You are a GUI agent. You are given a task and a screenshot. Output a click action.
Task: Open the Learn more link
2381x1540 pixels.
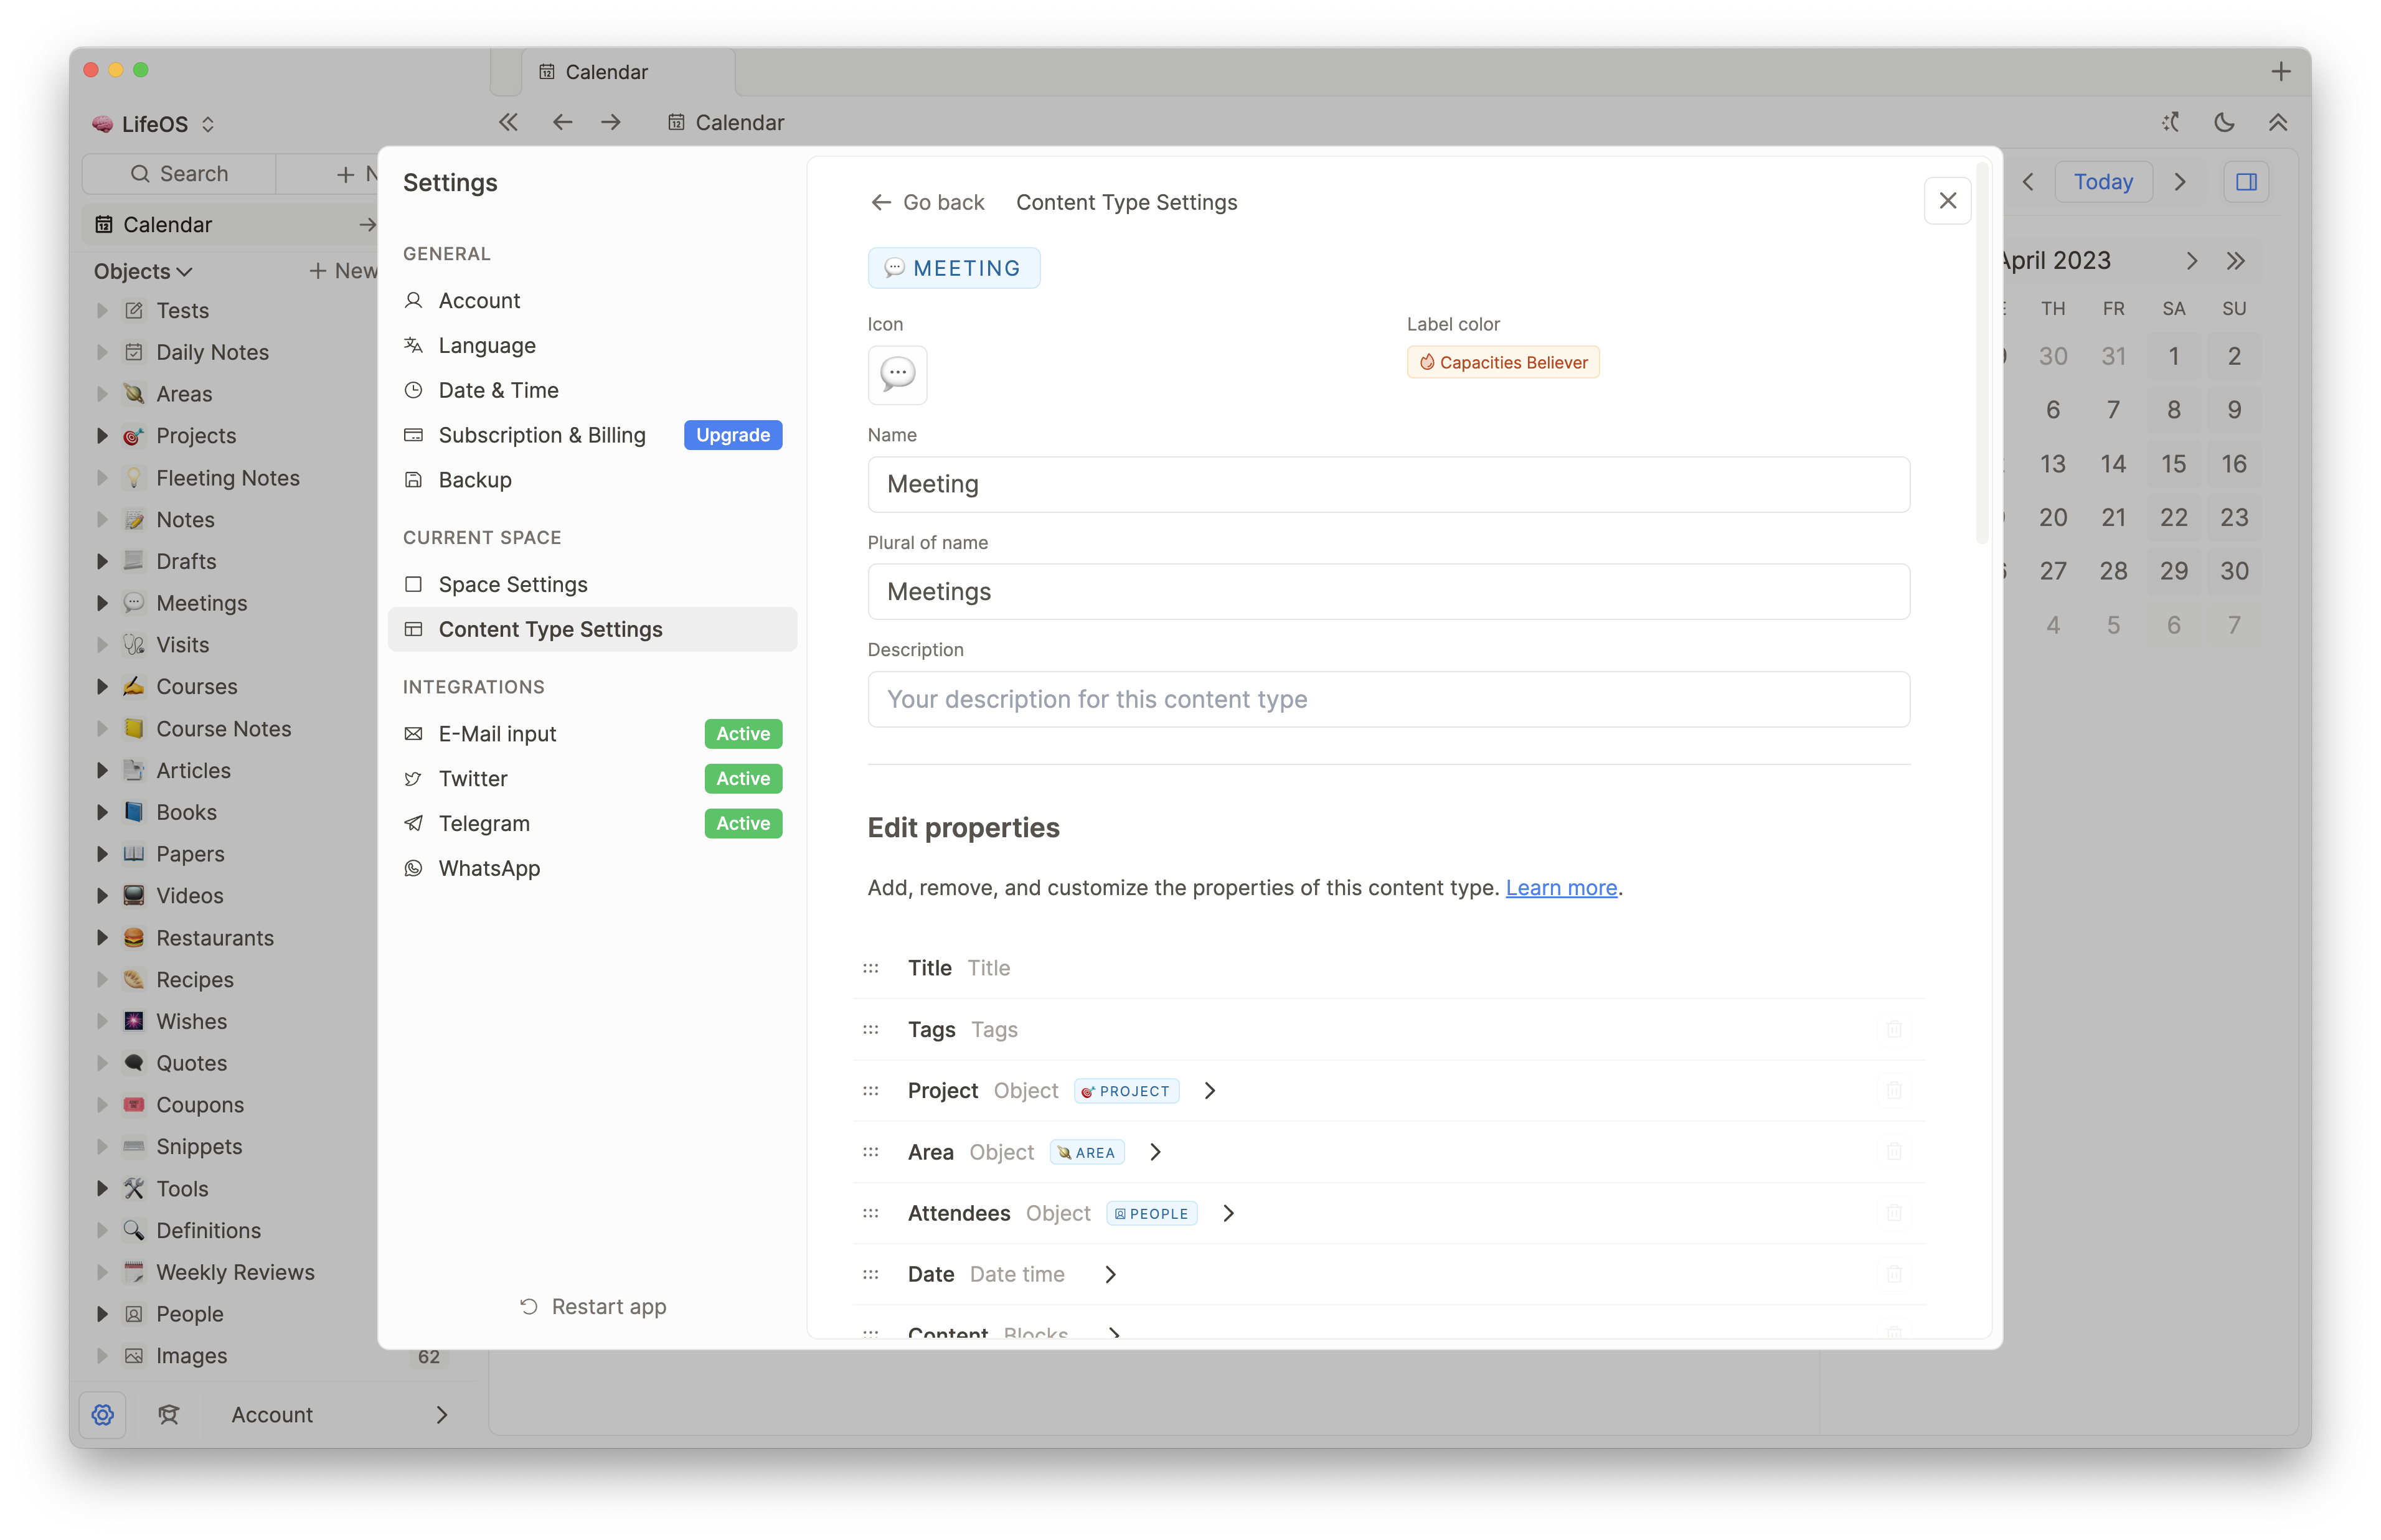pyautogui.click(x=1560, y=887)
